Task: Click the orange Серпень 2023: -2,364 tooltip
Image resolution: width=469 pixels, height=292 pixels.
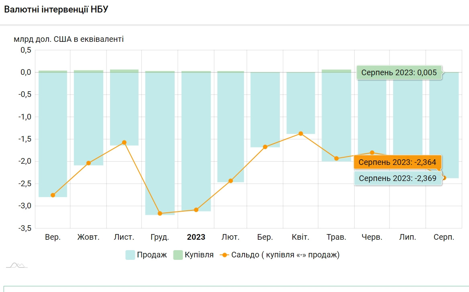Action: click(398, 163)
